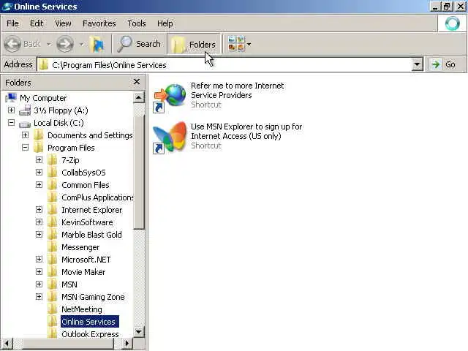Select the NetMeeting folder
The image size is (468, 351).
click(82, 309)
